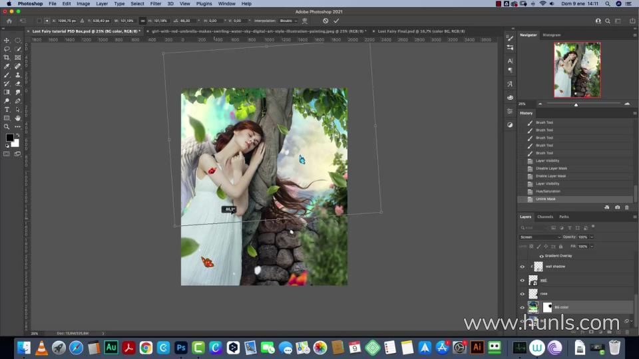Open the Filter menu
Viewport: 639px width, 359px height.
point(155,4)
